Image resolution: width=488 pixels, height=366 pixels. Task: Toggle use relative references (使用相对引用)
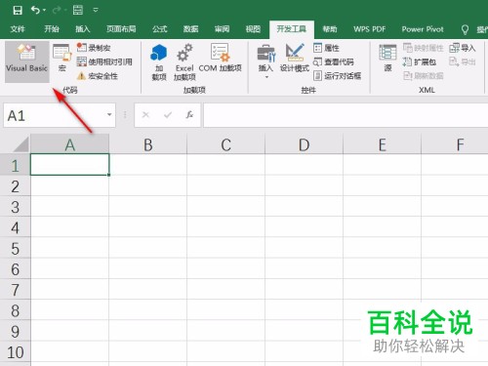[104, 61]
